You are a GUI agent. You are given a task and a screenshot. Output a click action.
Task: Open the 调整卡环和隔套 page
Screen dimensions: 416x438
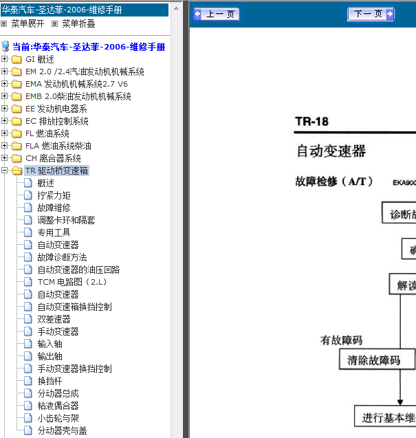click(66, 220)
